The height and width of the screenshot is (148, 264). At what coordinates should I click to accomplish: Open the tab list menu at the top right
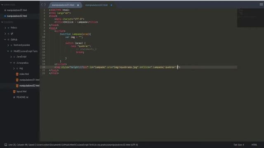[x=261, y=5]
